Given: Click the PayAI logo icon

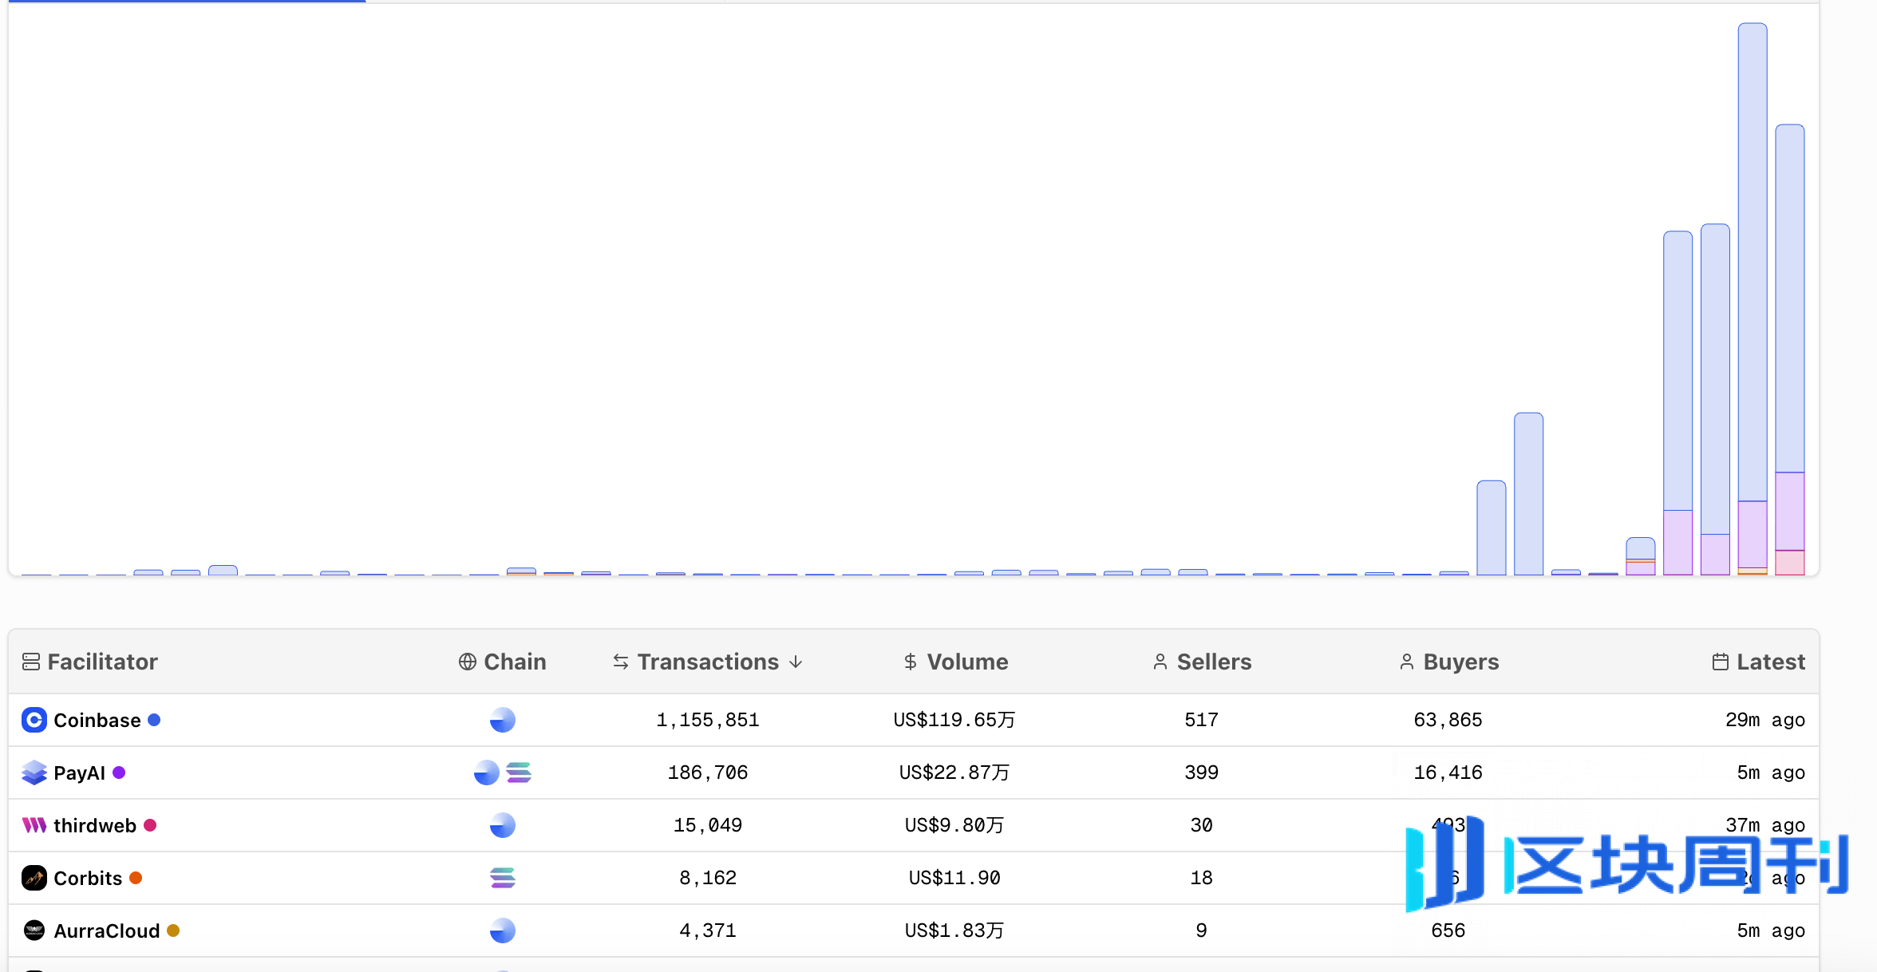Looking at the screenshot, I should [x=34, y=772].
